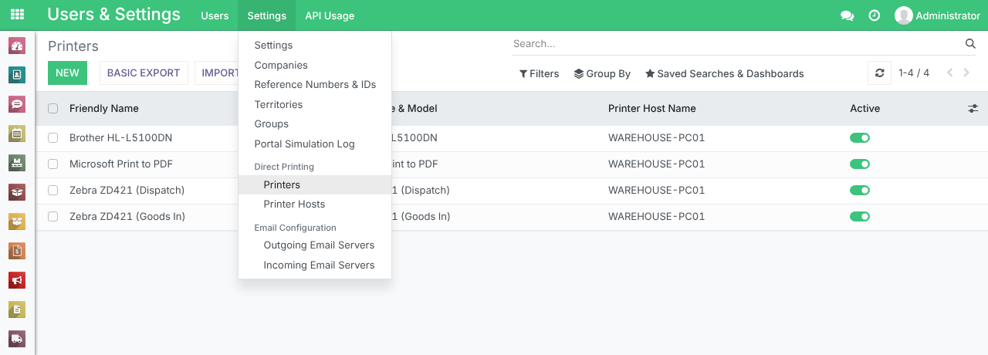Sort by Active column header
The width and height of the screenshot is (988, 355).
[x=865, y=109]
